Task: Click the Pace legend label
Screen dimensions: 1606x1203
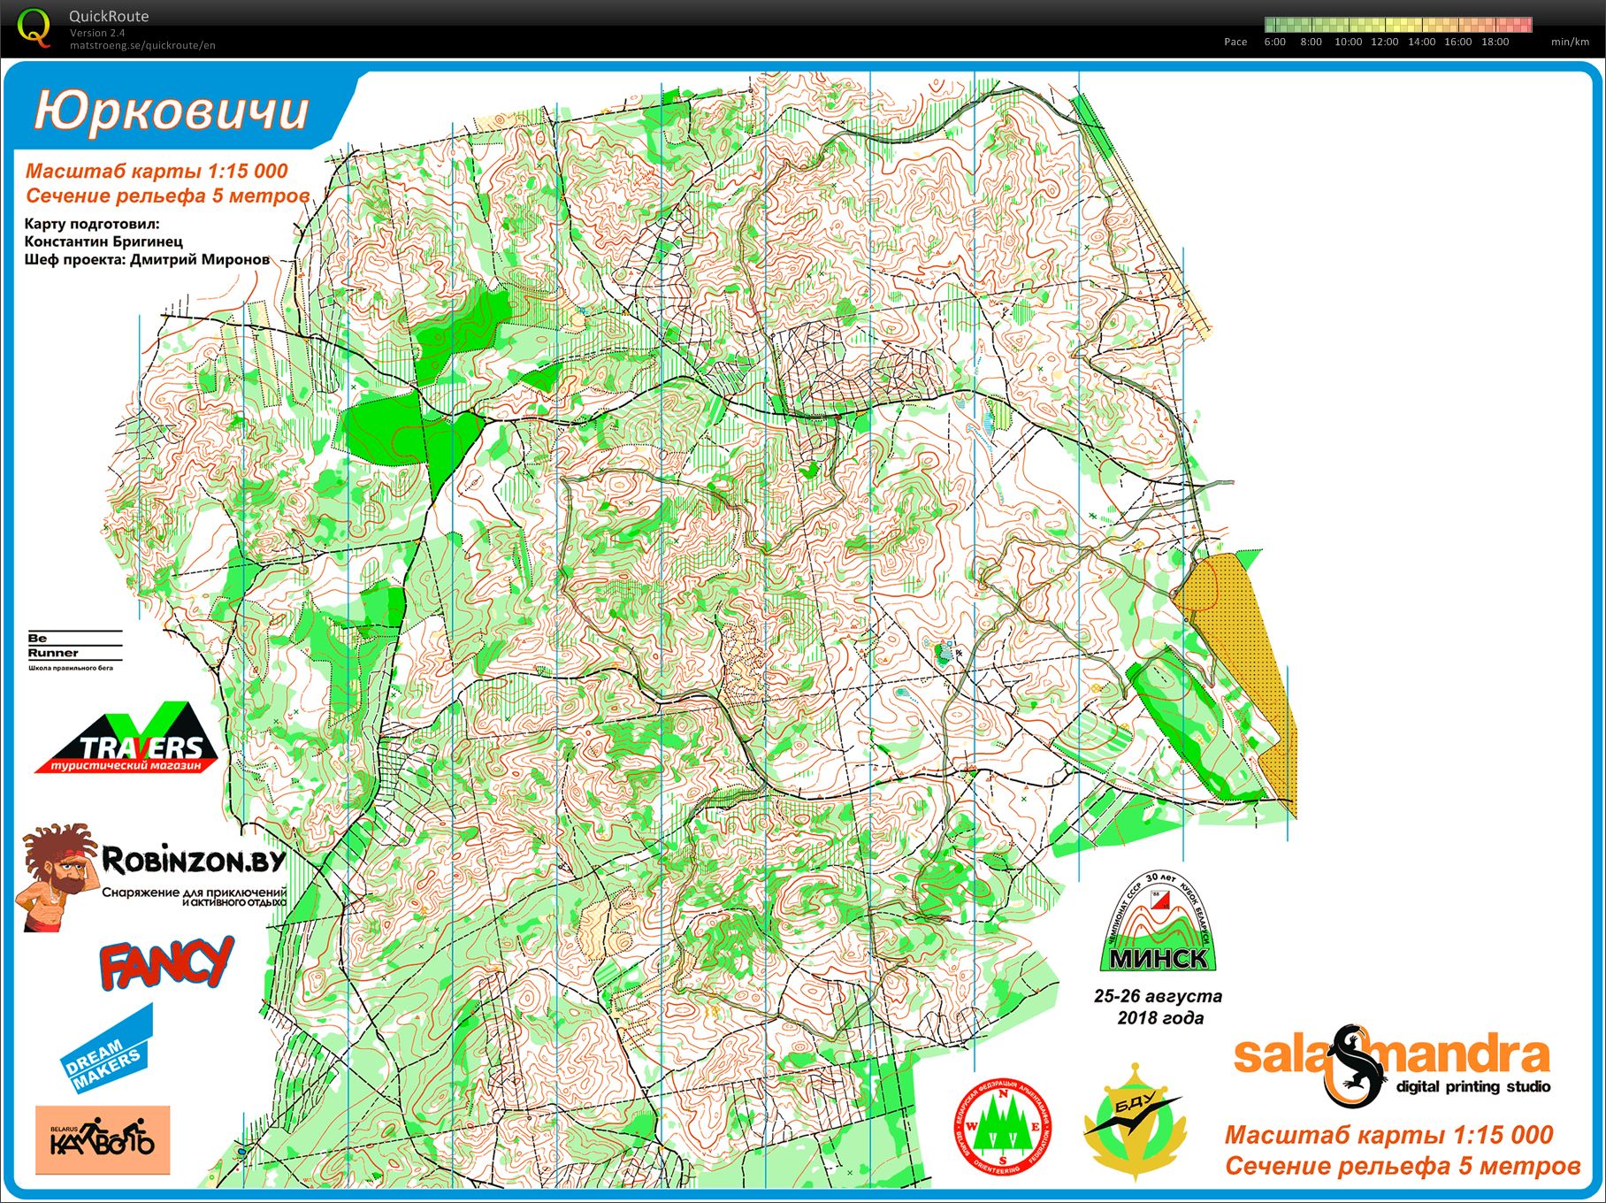Action: tap(1235, 42)
